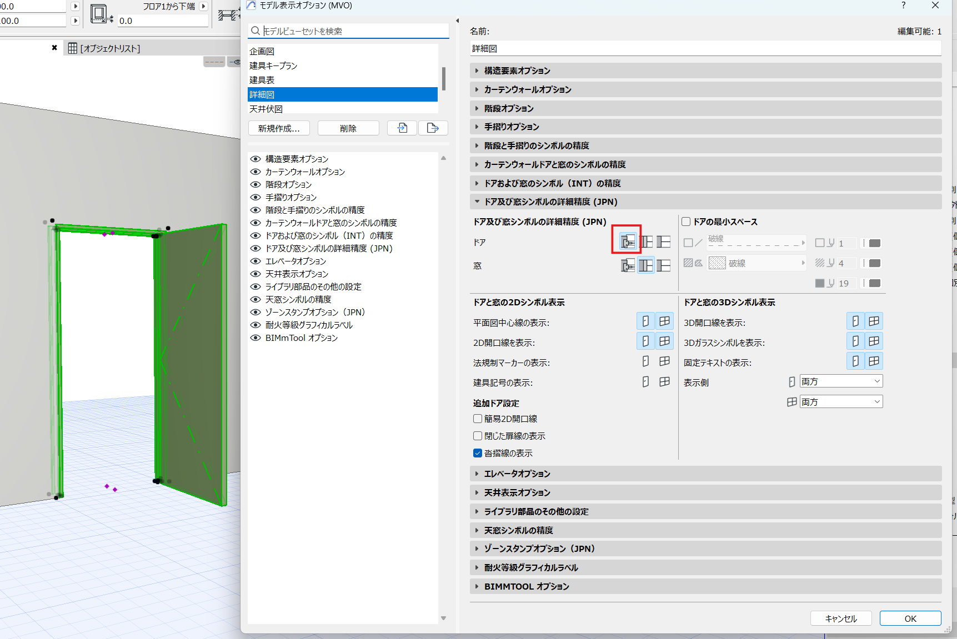
Task: Toggle door icon for 平面図中心線の表示
Action: click(x=645, y=321)
